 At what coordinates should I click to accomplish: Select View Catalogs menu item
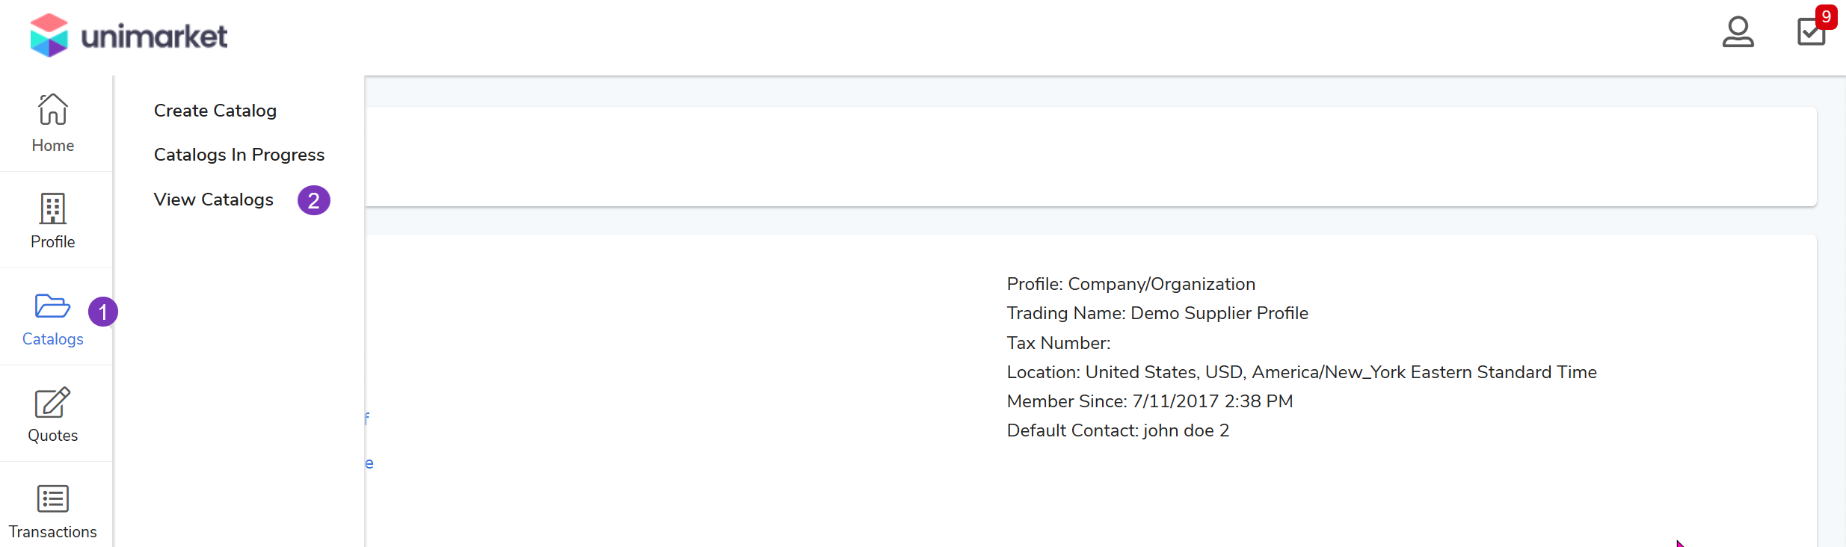pos(214,200)
